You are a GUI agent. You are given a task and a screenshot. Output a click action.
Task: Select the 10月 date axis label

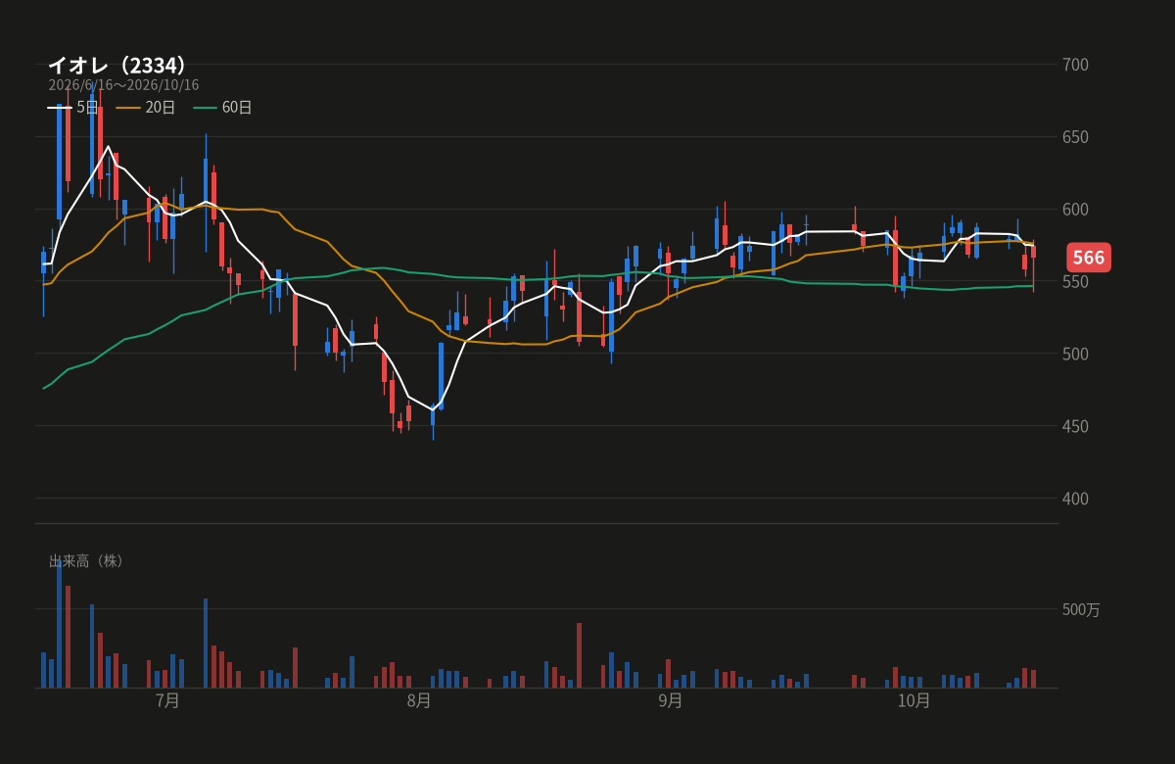pos(914,701)
